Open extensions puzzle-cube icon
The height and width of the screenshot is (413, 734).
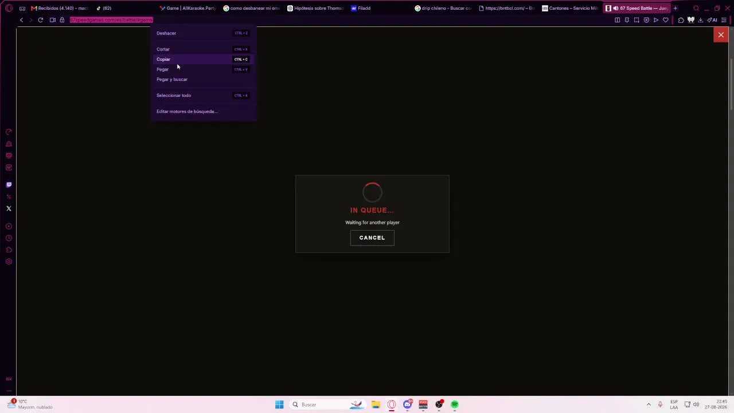[681, 20]
